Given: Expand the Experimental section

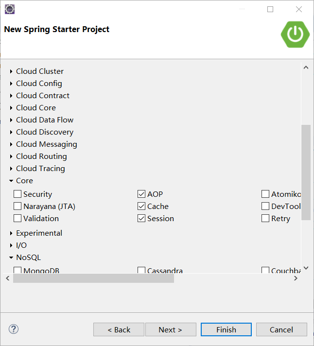Looking at the screenshot, I should [x=11, y=233].
